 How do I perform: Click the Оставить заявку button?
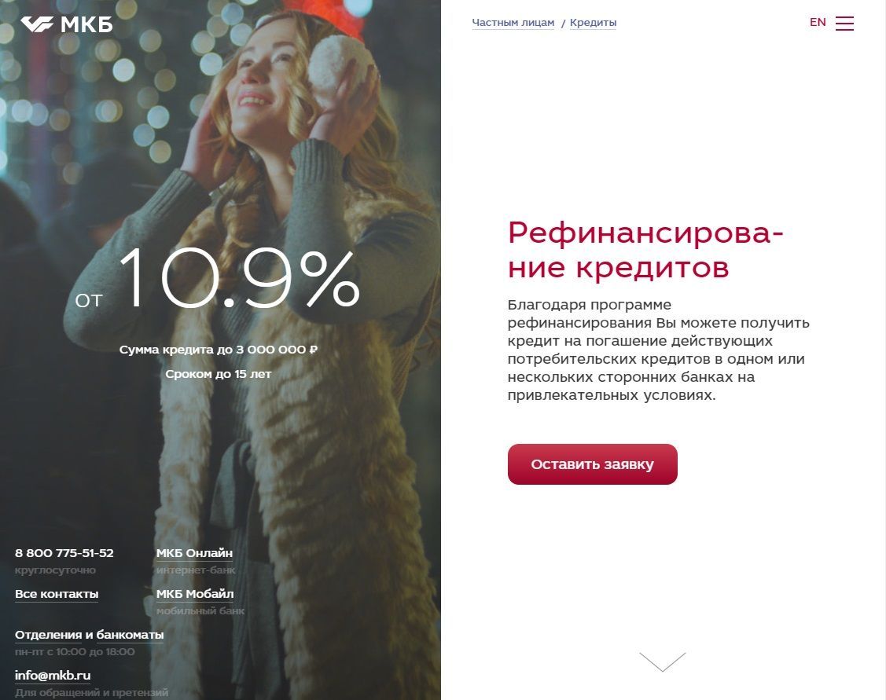click(x=592, y=464)
